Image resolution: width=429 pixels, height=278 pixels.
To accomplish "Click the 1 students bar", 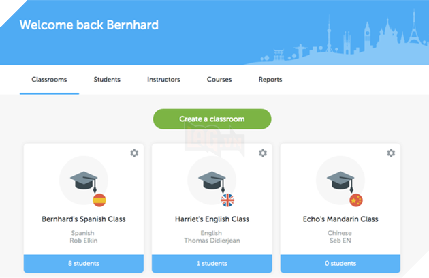I will pos(212,263).
